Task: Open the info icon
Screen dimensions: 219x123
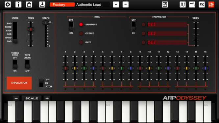Action: [18, 5]
